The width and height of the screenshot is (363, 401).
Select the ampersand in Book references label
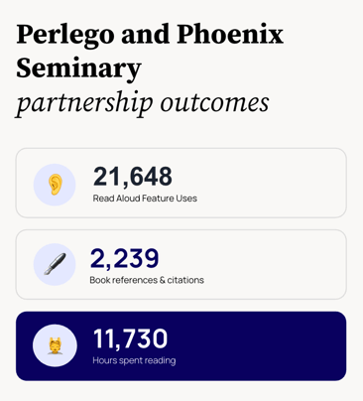162,280
